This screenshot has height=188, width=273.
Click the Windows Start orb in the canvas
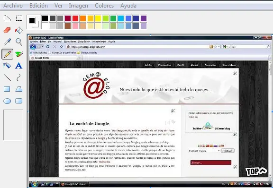[34, 184]
